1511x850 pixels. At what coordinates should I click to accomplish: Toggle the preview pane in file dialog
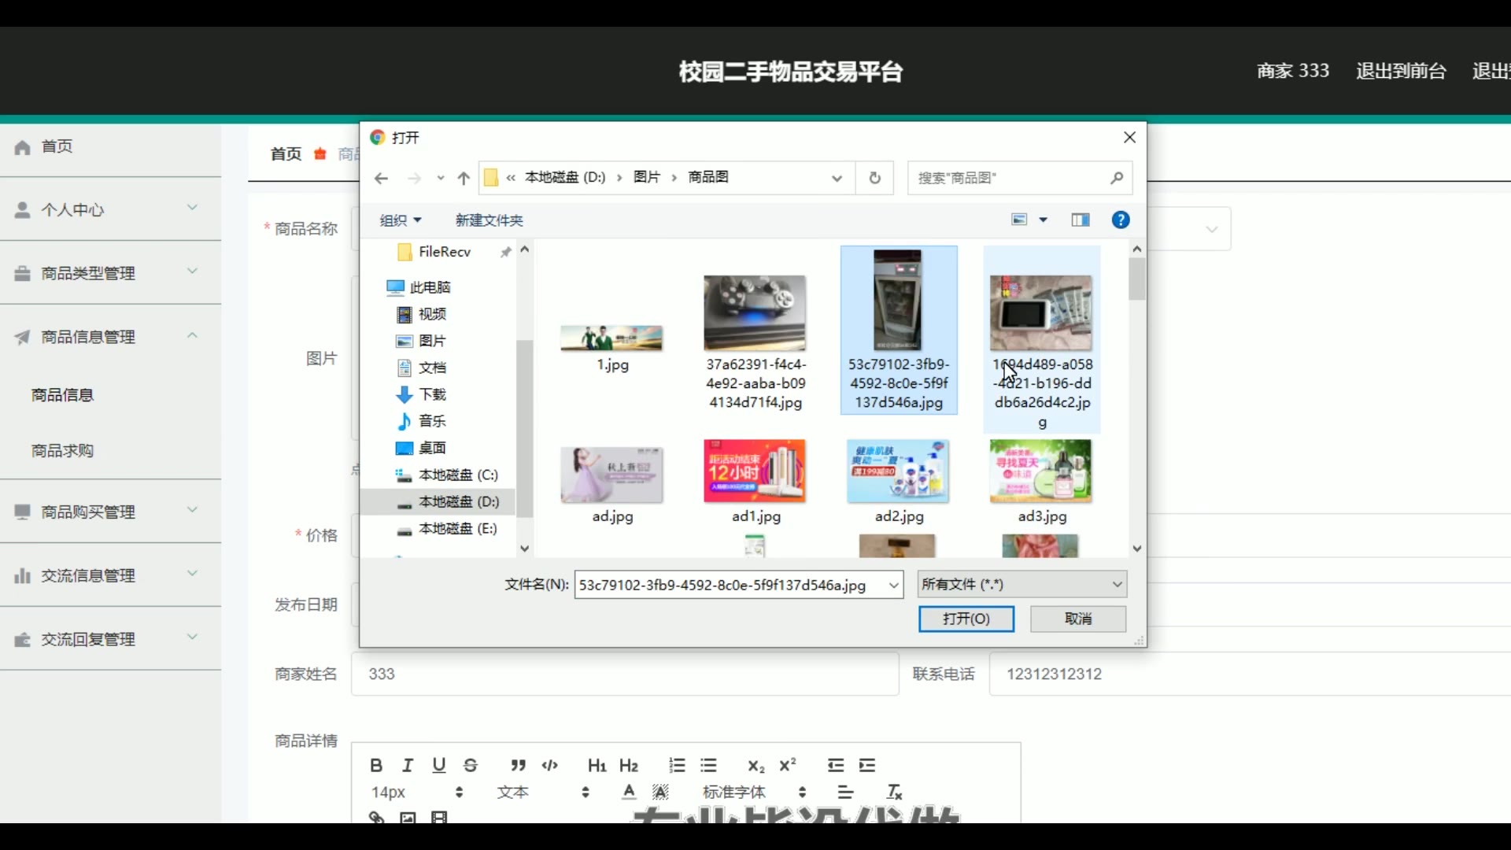pyautogui.click(x=1081, y=220)
